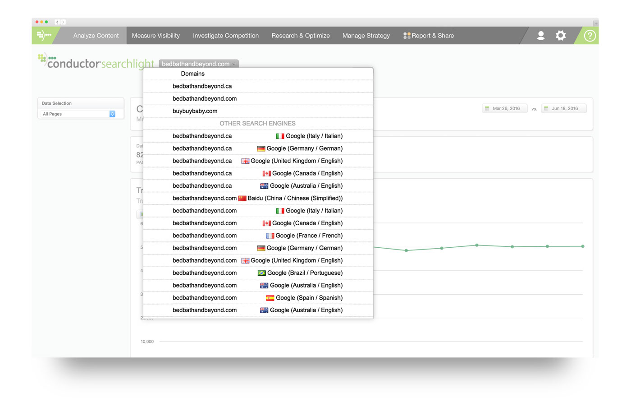Click the Conductor Searchlight logo
This screenshot has height=412, width=631.
tap(96, 62)
